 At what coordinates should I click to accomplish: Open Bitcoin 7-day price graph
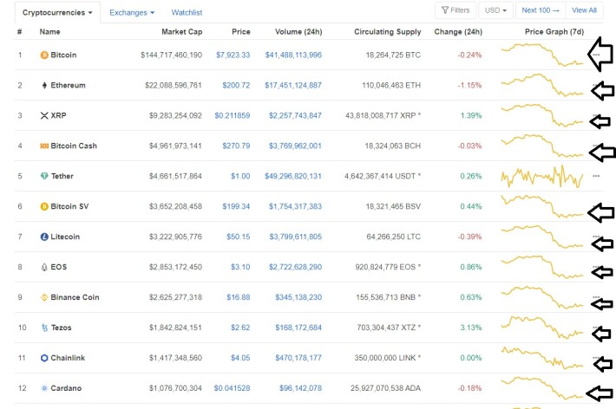click(x=542, y=55)
